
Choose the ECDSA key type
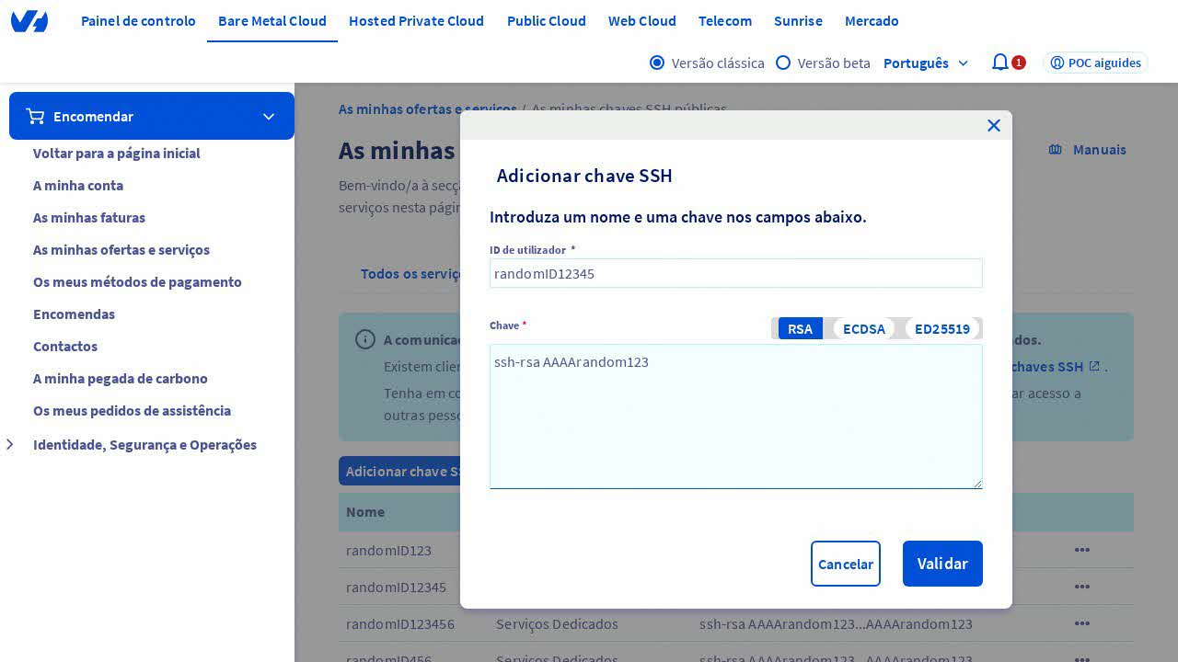pos(863,328)
